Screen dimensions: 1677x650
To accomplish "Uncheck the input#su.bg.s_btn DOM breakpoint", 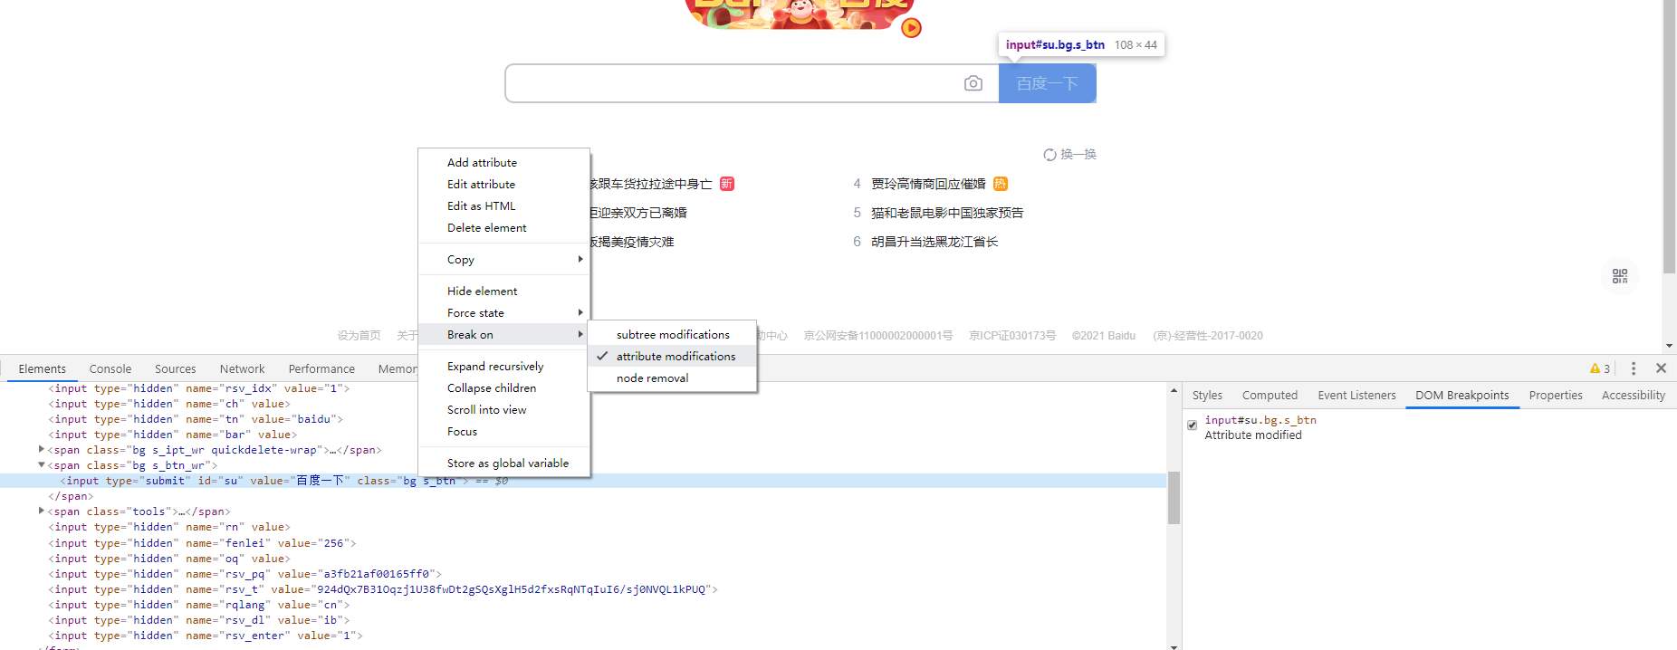I will coord(1193,425).
